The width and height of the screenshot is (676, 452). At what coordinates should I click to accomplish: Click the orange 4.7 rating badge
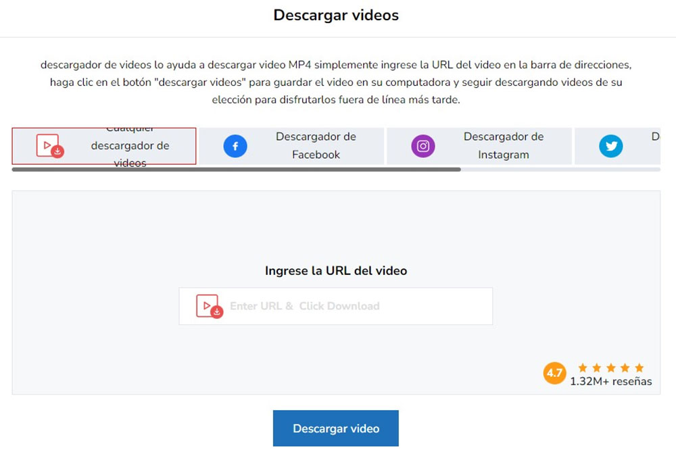click(554, 373)
